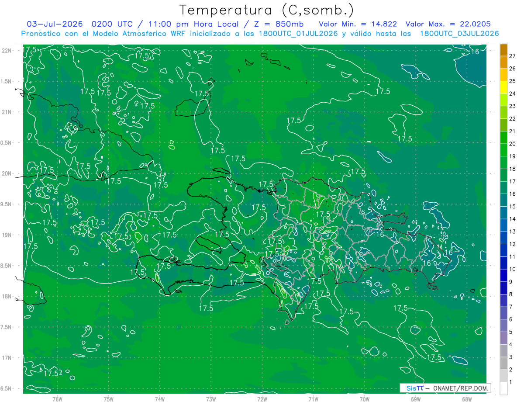Click the color scale value "24"

tap(513, 93)
